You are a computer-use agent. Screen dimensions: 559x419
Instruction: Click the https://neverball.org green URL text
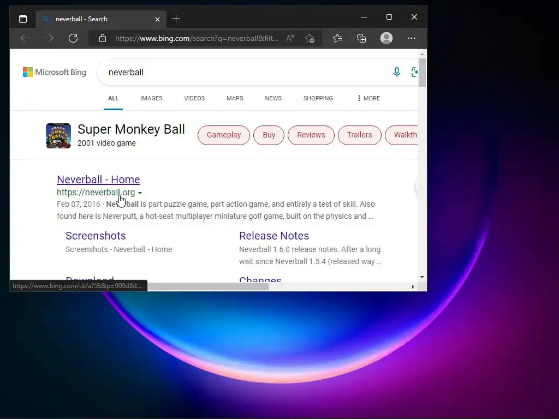point(96,193)
